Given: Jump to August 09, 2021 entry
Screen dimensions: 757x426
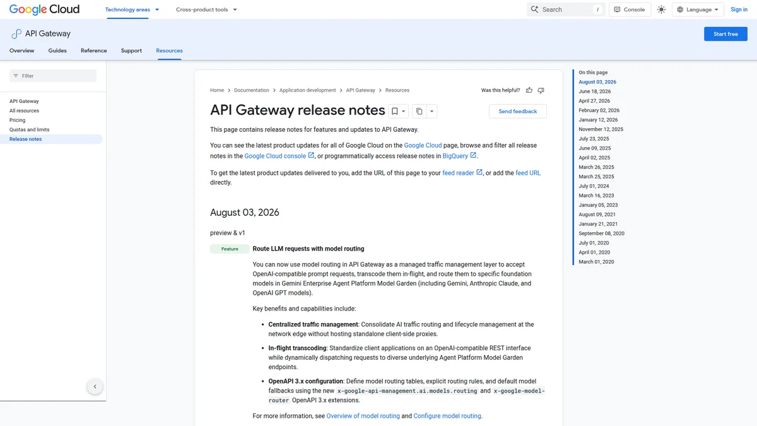Looking at the screenshot, I should [597, 215].
